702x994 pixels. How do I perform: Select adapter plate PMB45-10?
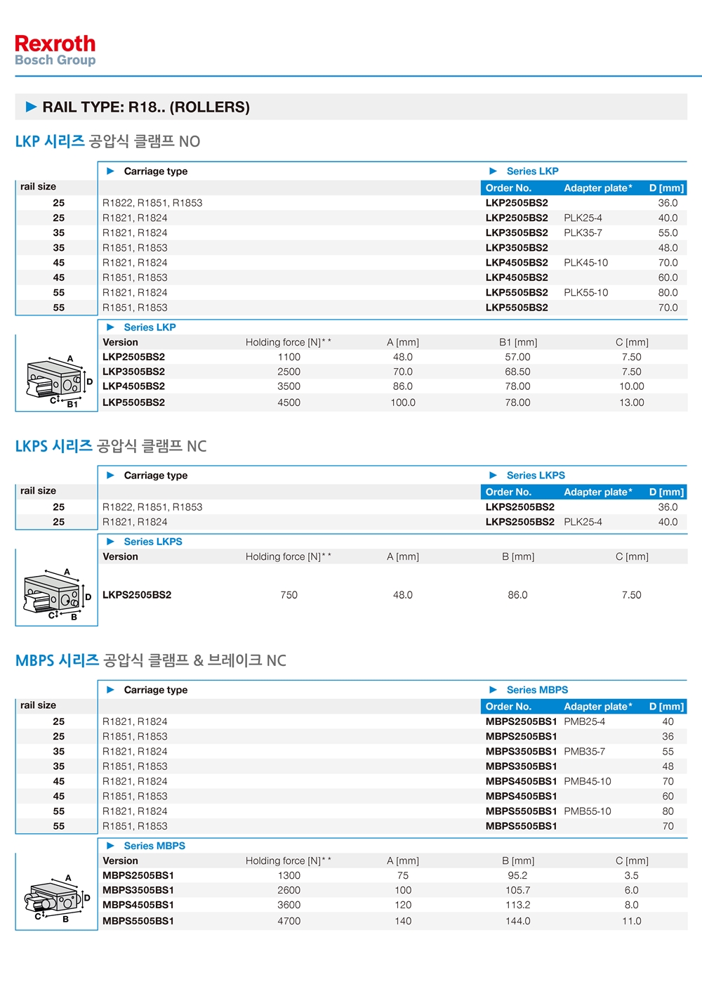588,781
